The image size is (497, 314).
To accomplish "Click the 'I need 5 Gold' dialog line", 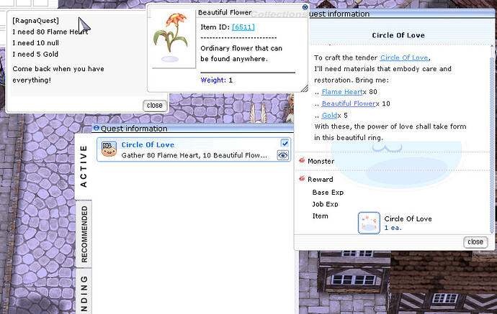I will pyautogui.click(x=35, y=55).
